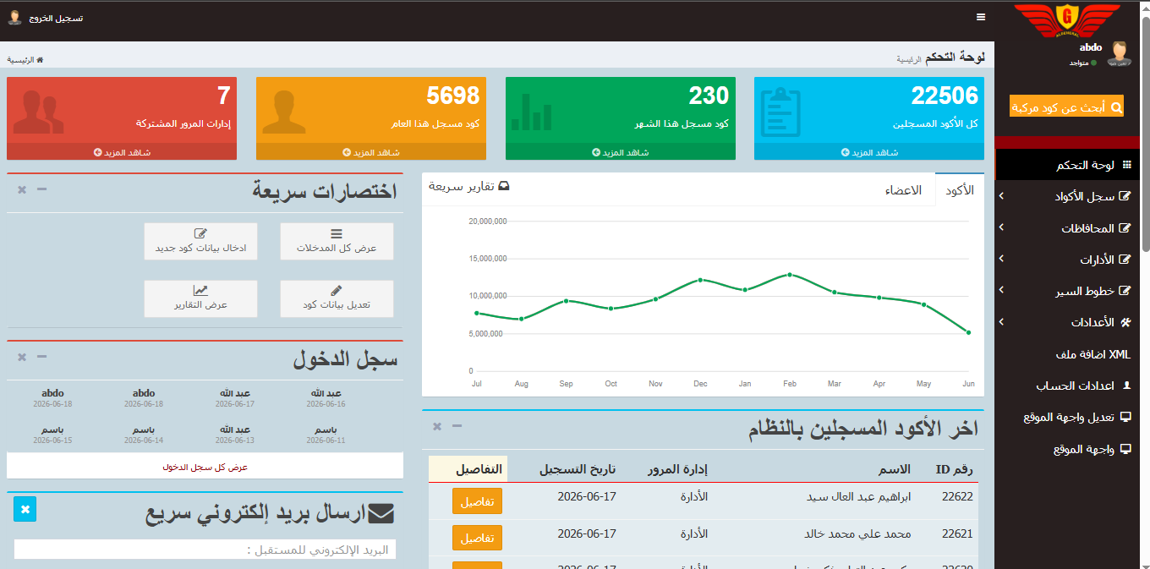1150x569 pixels.
Task: Click شاهد المزيد on the 230 card
Action: 621,152
